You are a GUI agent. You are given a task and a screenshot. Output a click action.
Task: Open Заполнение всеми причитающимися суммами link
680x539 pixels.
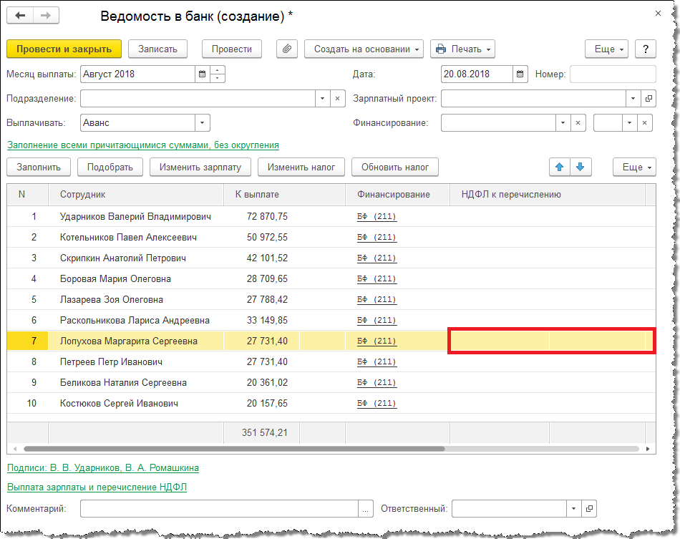tap(143, 145)
